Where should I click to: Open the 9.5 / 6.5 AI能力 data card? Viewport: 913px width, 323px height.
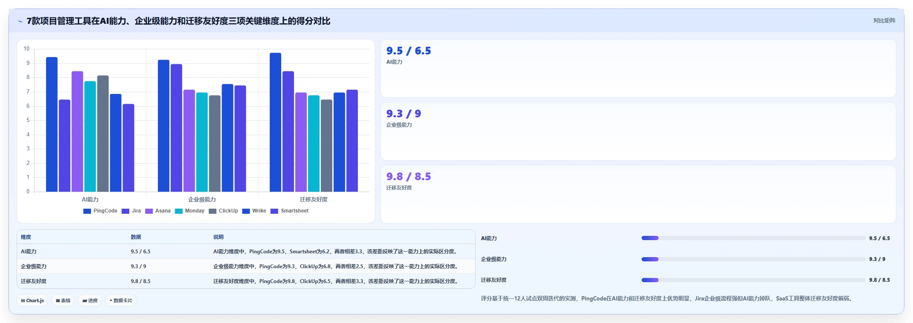click(x=638, y=68)
